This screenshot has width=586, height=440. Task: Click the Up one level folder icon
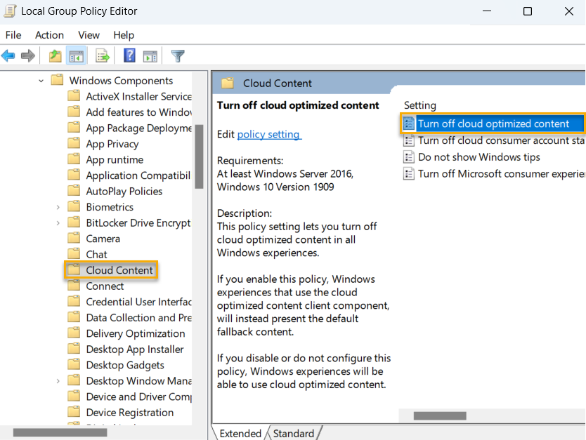[x=55, y=55]
